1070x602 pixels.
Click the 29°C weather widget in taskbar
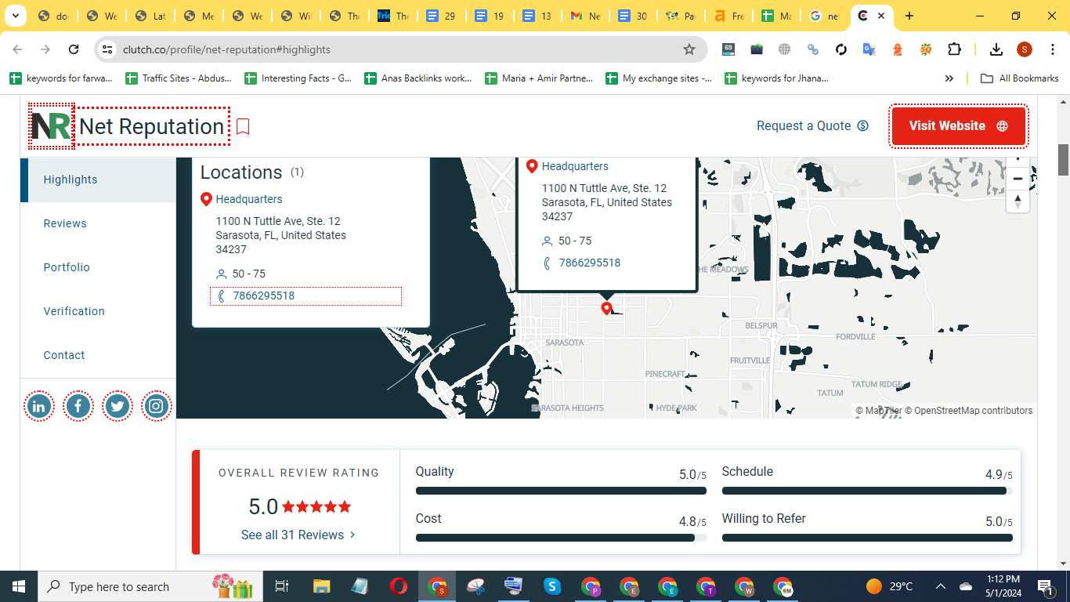tap(889, 586)
